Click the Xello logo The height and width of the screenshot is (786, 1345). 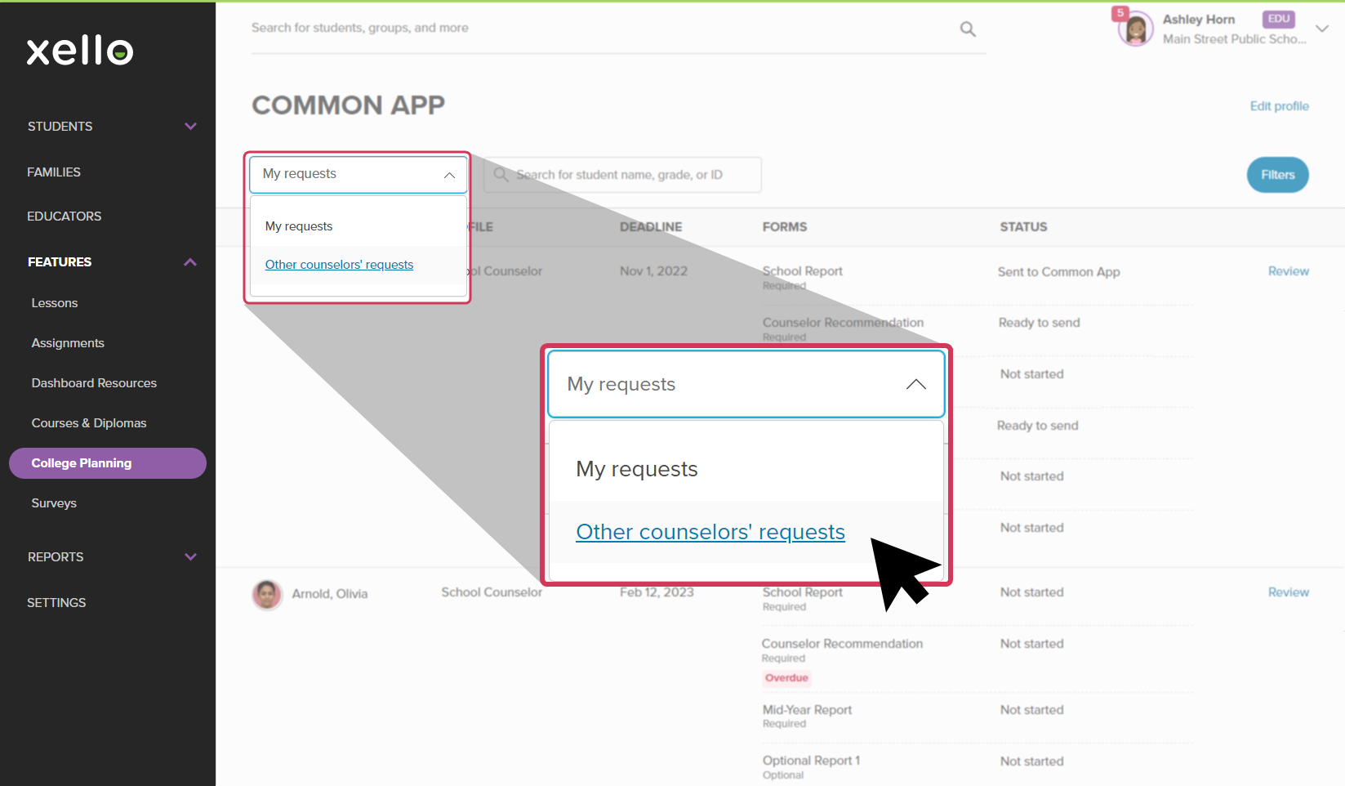tap(79, 51)
